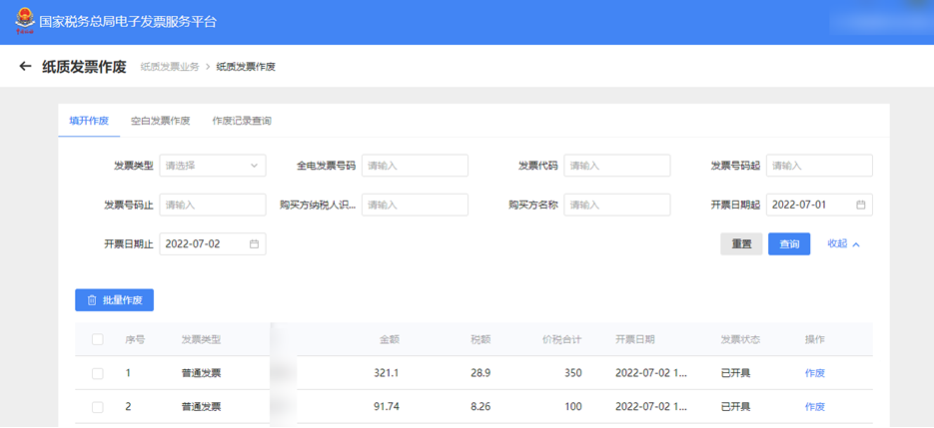Click the 发票状态 column header
This screenshot has width=934, height=428.
pos(740,340)
